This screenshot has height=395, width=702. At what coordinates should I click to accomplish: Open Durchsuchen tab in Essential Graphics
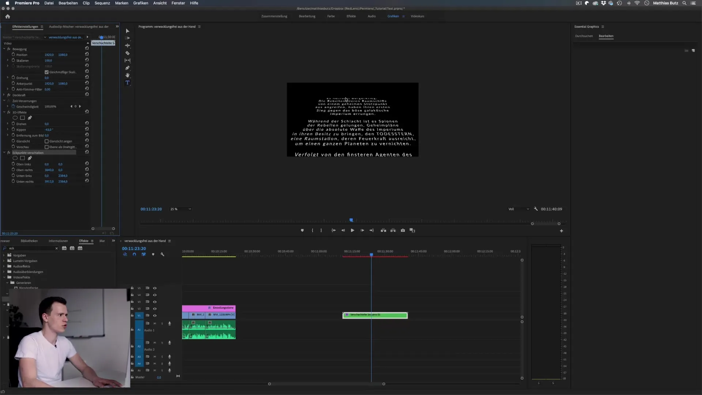point(584,36)
